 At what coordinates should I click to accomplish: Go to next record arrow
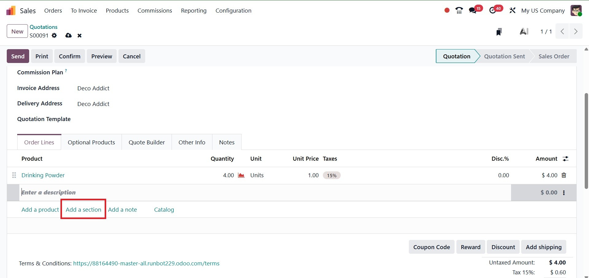pos(576,31)
